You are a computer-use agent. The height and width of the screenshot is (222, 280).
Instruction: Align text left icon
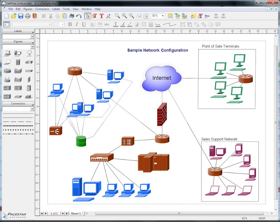92,24
